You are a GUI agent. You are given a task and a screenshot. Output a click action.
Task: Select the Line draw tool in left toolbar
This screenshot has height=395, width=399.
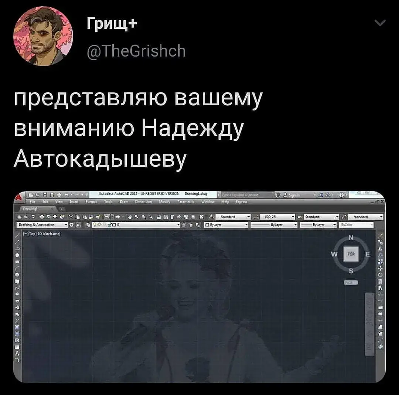coord(17,236)
